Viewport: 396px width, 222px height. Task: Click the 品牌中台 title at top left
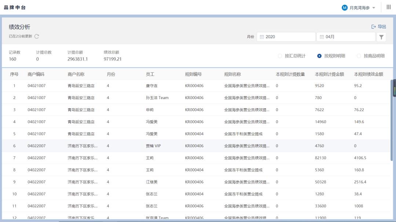coord(15,8)
